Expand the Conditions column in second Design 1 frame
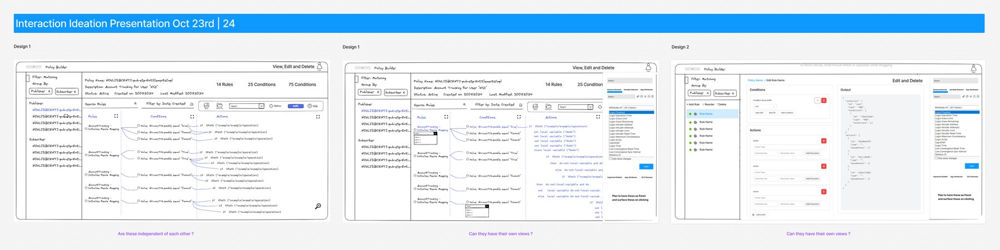 519,117
